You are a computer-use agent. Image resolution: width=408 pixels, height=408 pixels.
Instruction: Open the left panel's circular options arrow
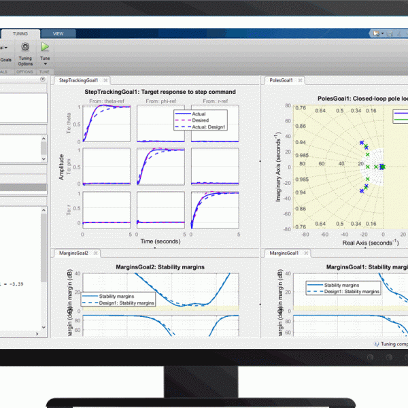(x=43, y=80)
